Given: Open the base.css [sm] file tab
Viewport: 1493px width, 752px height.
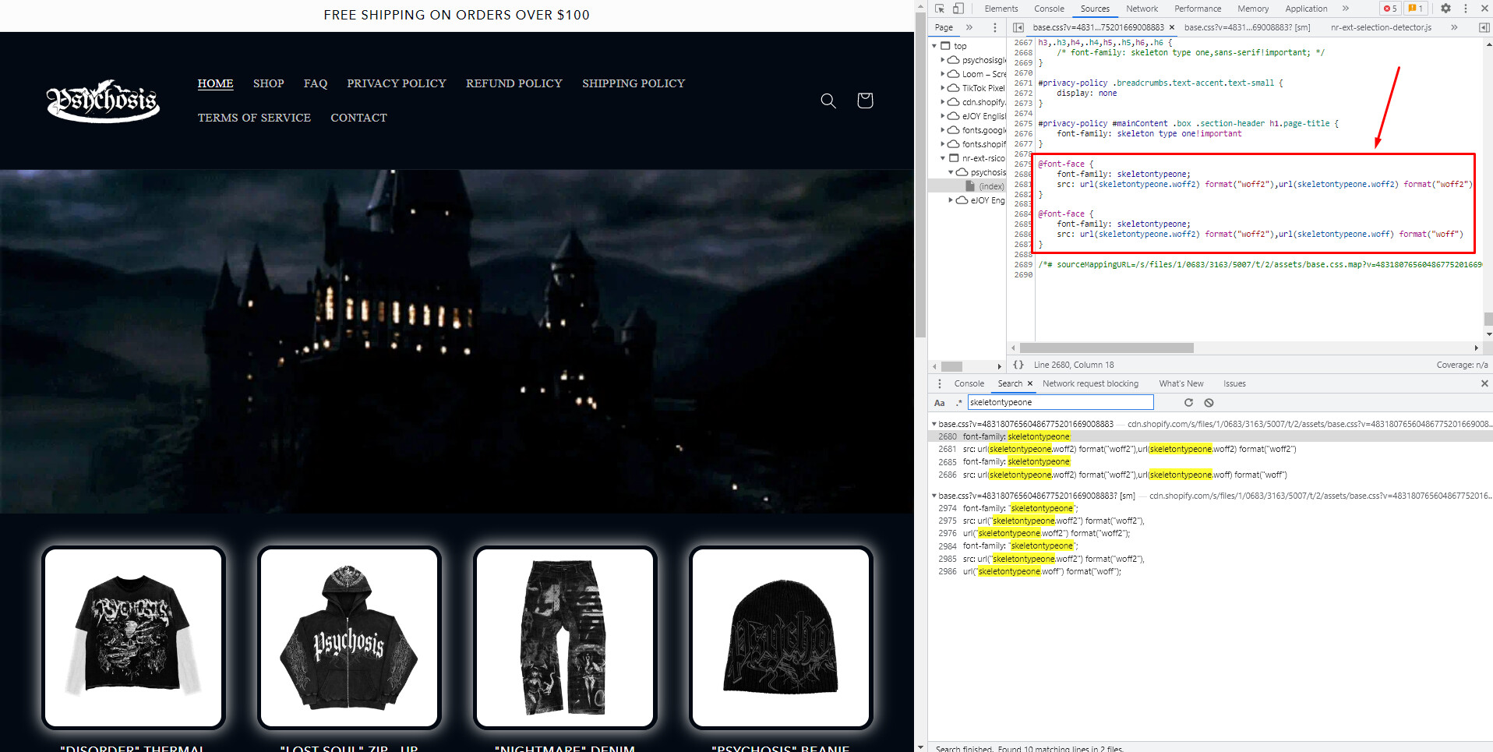Looking at the screenshot, I should pos(1247,27).
